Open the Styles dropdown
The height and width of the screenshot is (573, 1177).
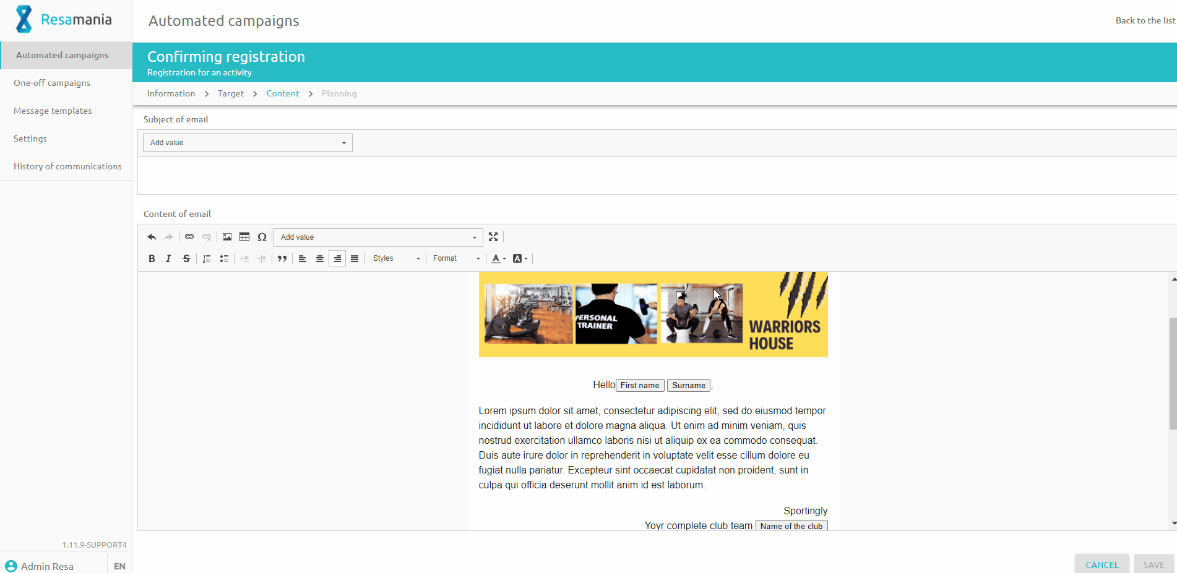(x=396, y=259)
